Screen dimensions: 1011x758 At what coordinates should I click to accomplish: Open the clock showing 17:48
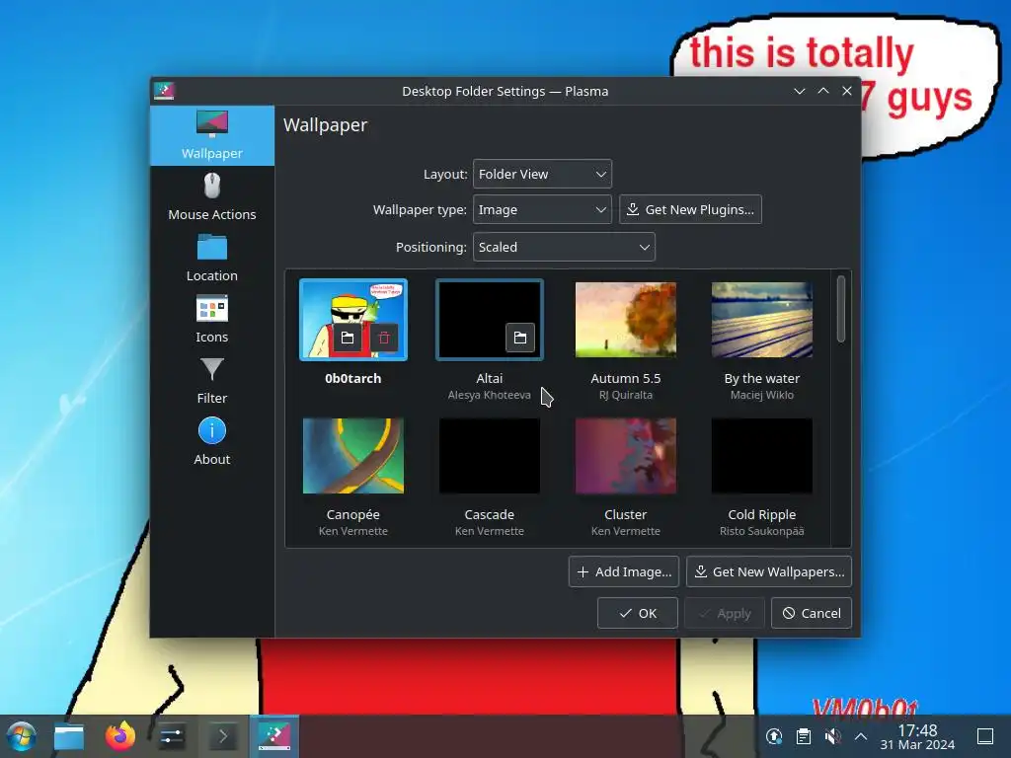point(917,736)
